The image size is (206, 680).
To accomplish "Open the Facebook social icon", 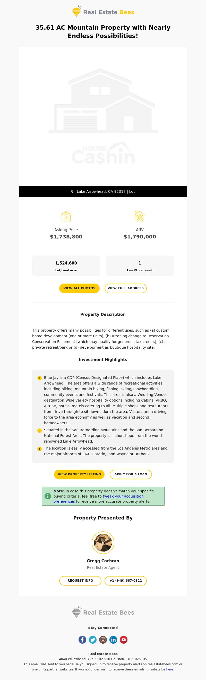I will [82, 639].
